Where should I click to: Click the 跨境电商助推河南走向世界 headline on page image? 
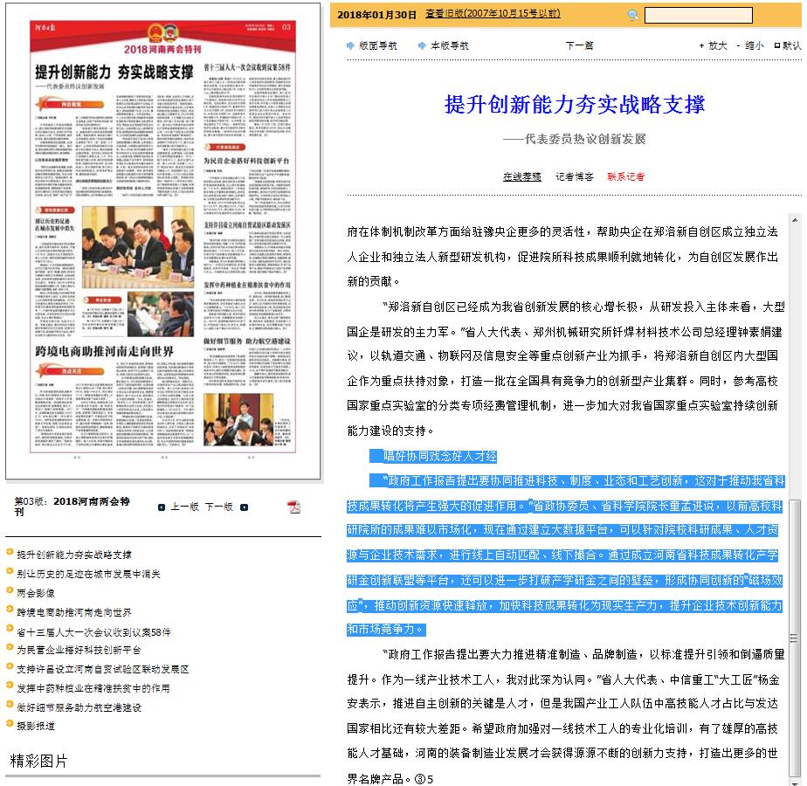pos(104,352)
